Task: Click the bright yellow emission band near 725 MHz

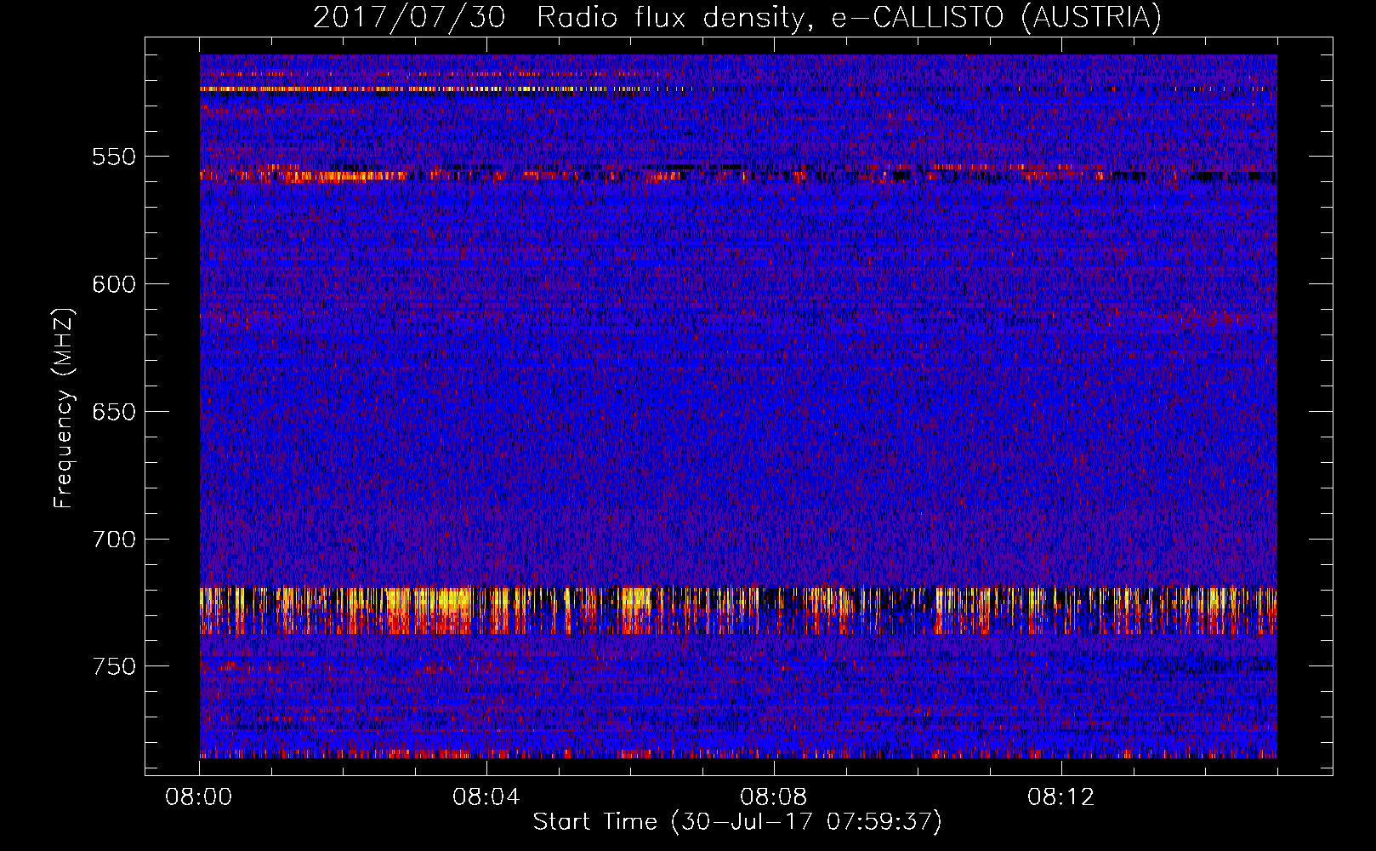Action: click(738, 610)
